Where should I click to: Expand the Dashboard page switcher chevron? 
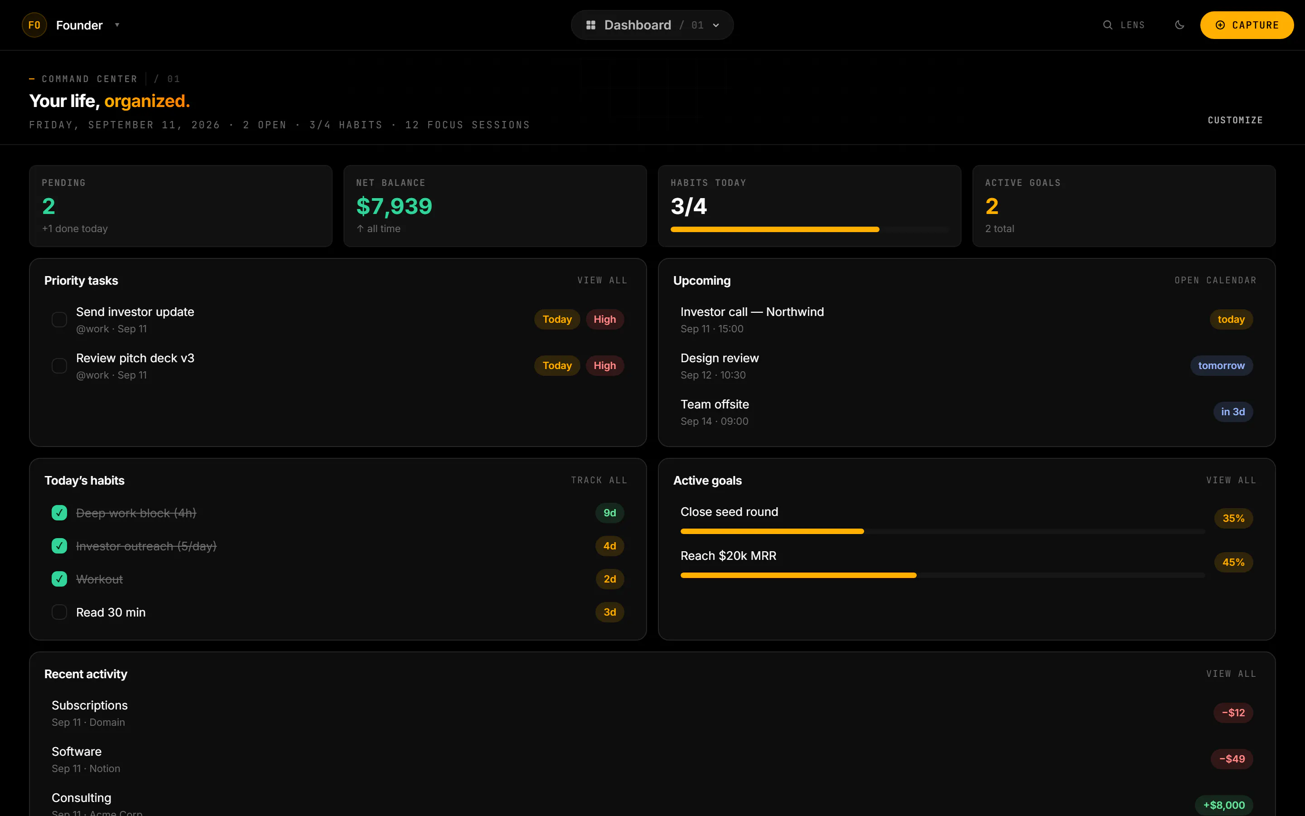[x=715, y=25]
